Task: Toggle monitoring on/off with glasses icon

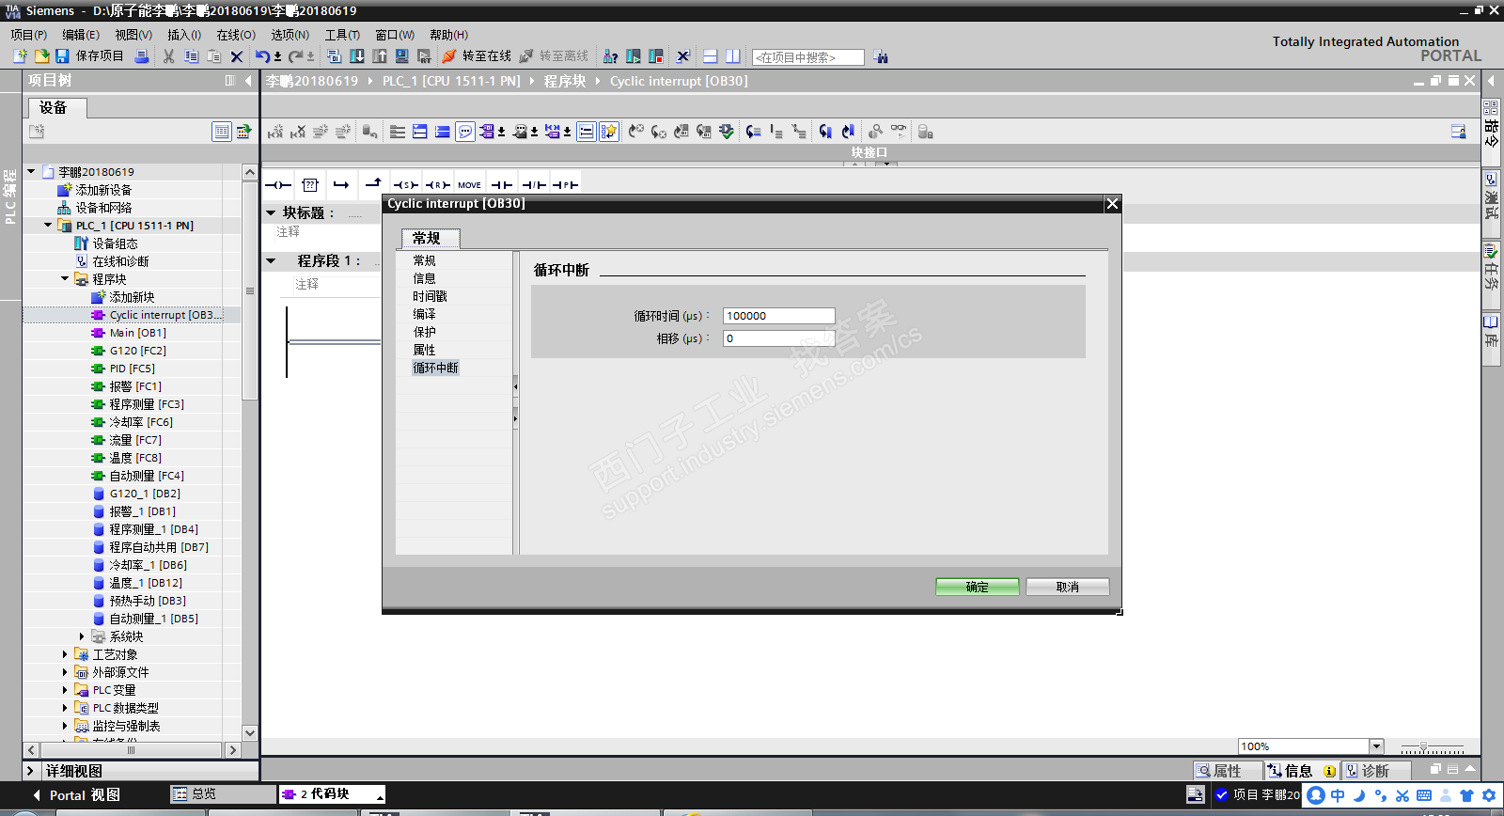Action: coord(899,132)
